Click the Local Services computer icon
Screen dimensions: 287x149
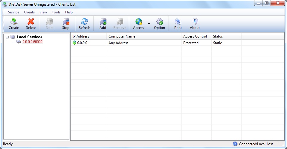point(13,37)
